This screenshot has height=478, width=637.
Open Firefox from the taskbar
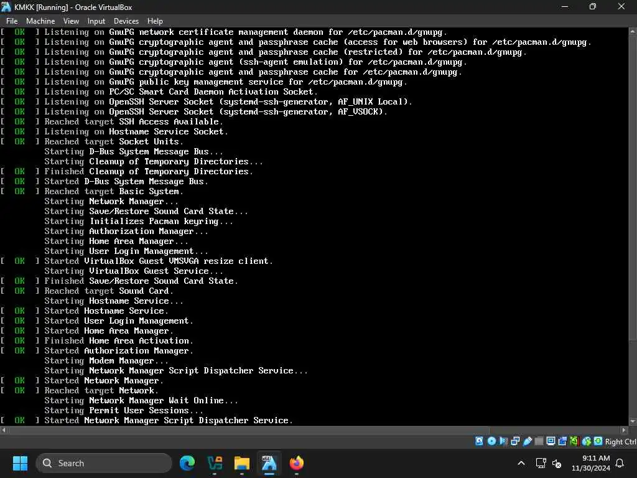[297, 463]
